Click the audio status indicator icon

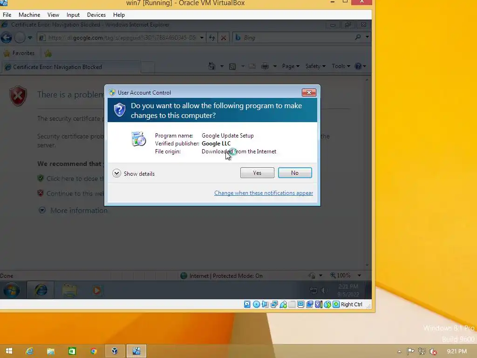tap(265, 304)
